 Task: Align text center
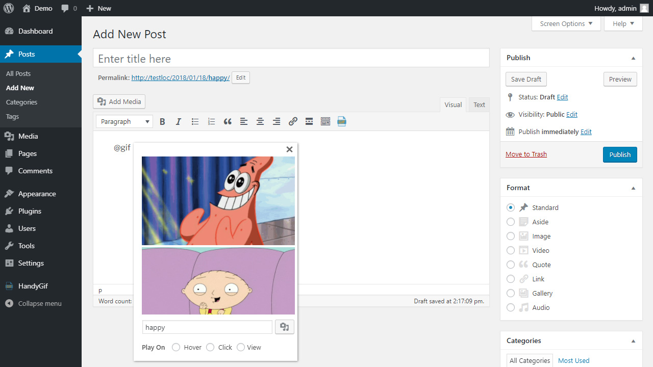click(260, 121)
